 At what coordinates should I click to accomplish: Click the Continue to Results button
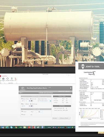[x=64, y=118]
